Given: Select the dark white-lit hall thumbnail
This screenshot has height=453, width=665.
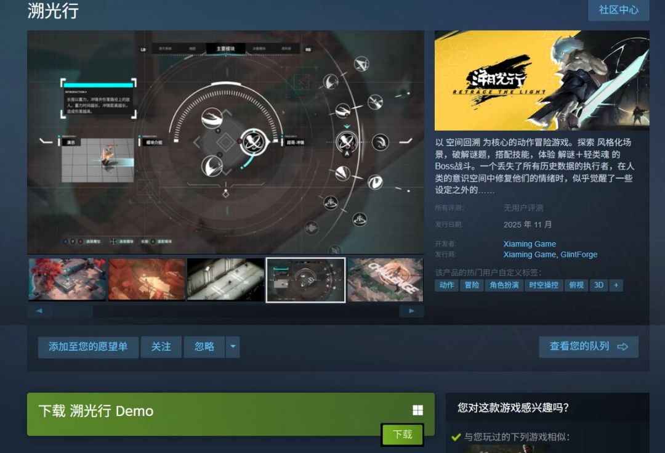Looking at the screenshot, I should coord(225,279).
